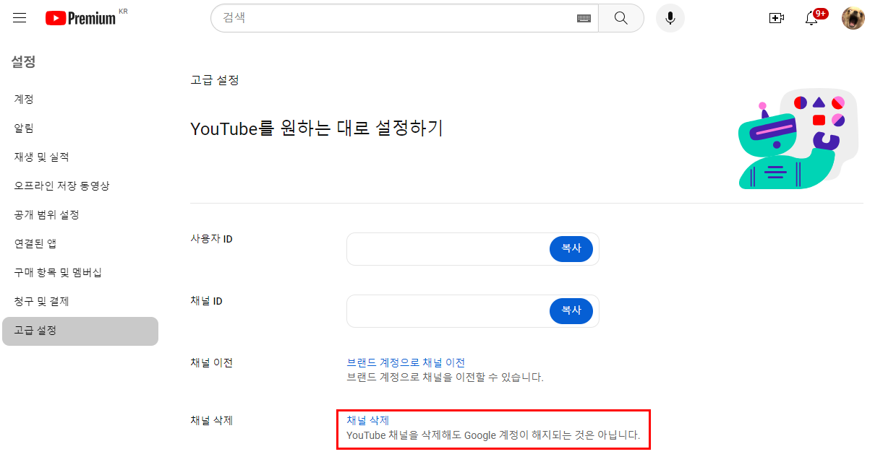Select 고급 설정 in sidebar
This screenshot has height=475, width=883.
pos(80,331)
